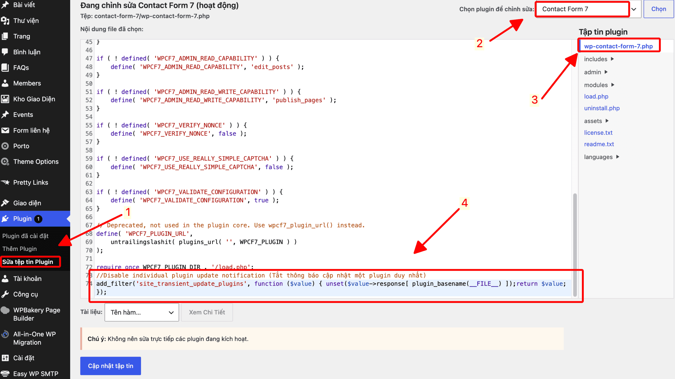The height and width of the screenshot is (379, 675).
Task: Open the Tên hàm documentation dropdown
Action: pyautogui.click(x=142, y=312)
